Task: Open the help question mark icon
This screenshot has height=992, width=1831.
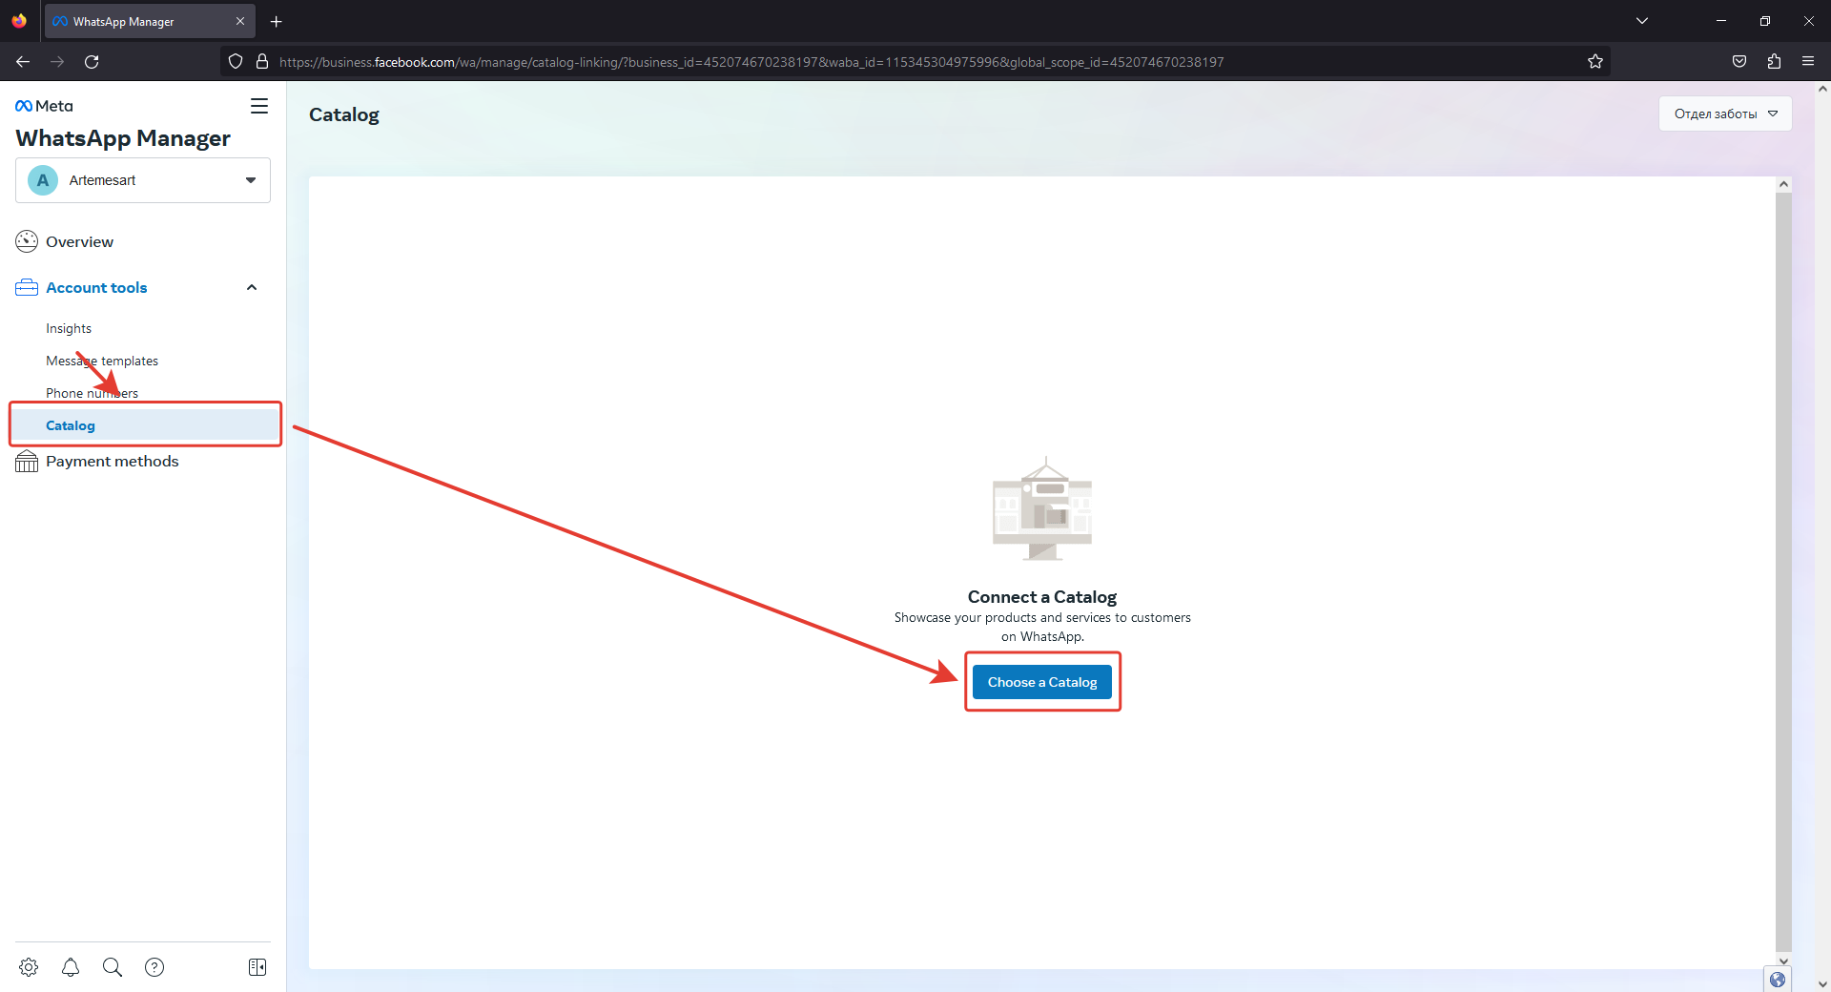Action: pos(154,967)
